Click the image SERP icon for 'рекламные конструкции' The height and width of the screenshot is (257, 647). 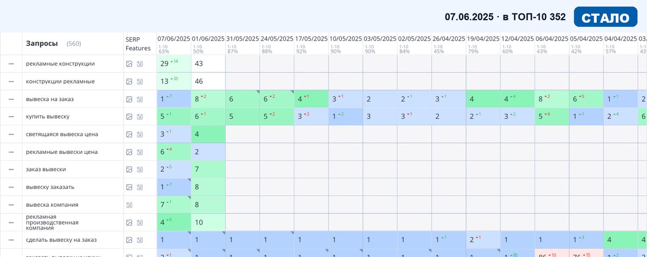point(129,64)
